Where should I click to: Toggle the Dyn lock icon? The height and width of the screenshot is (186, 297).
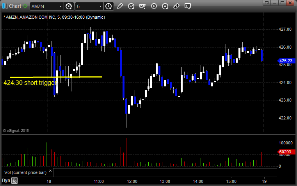14,181
